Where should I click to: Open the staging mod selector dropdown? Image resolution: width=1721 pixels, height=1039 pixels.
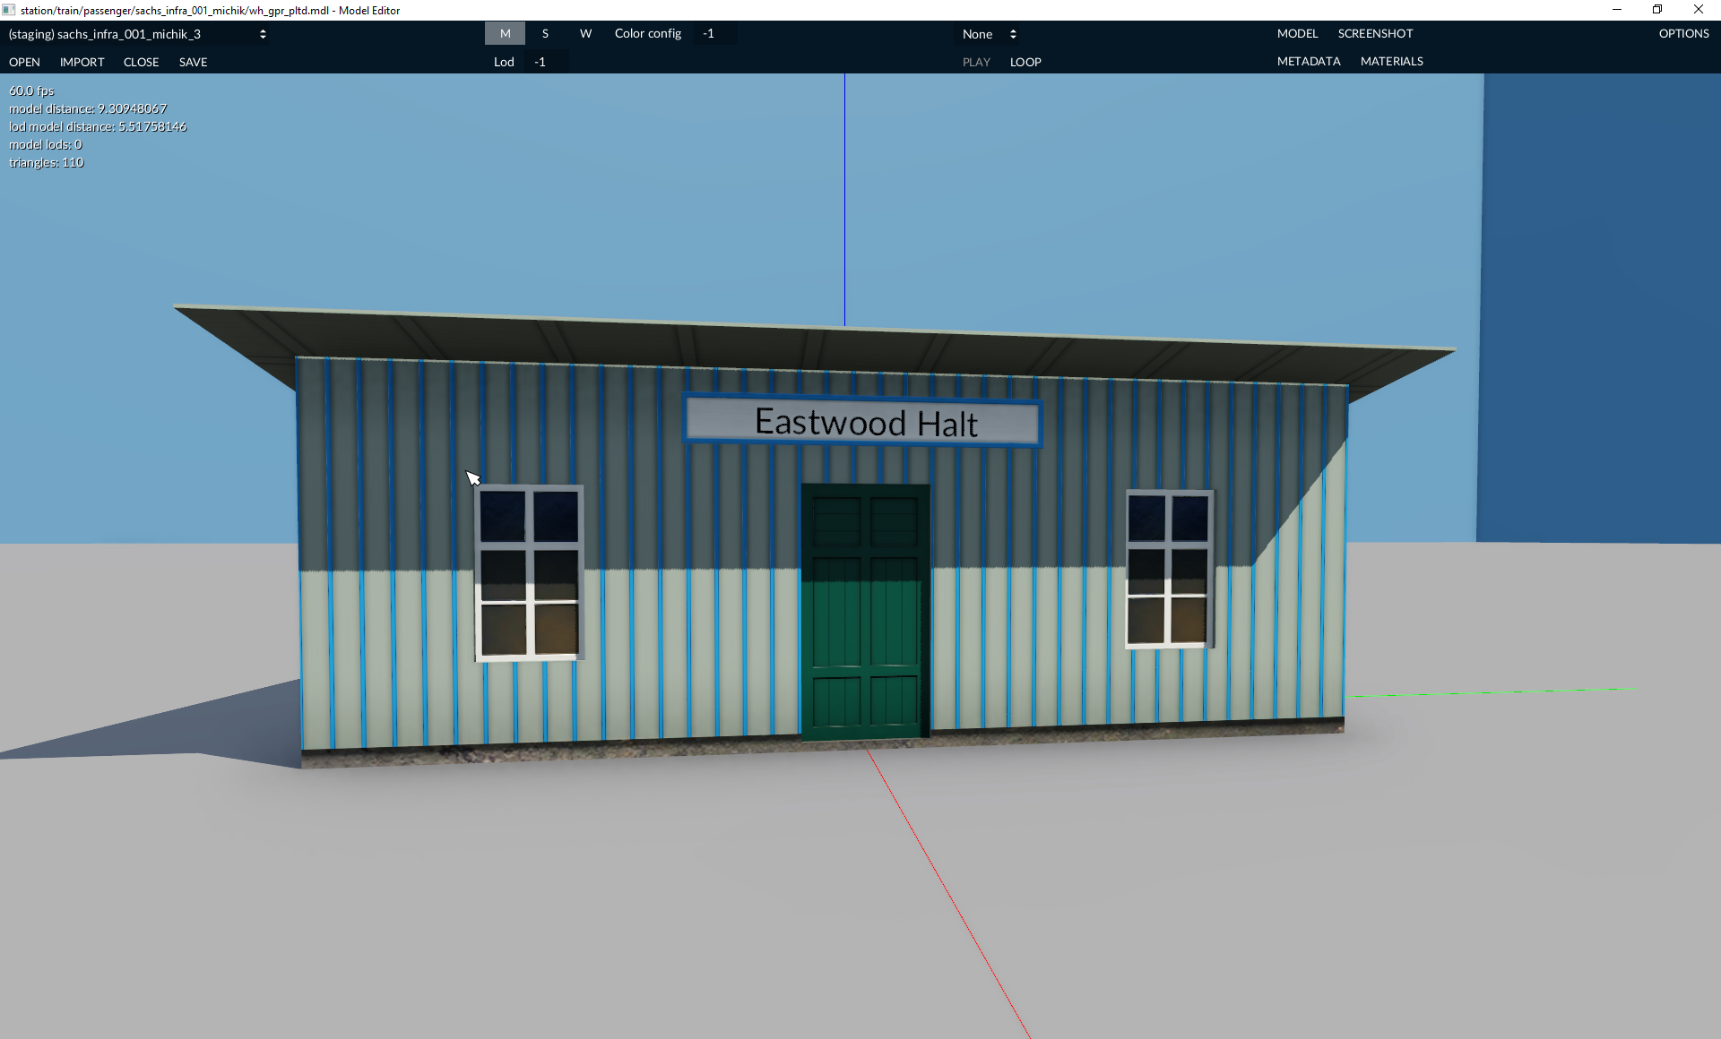137,34
